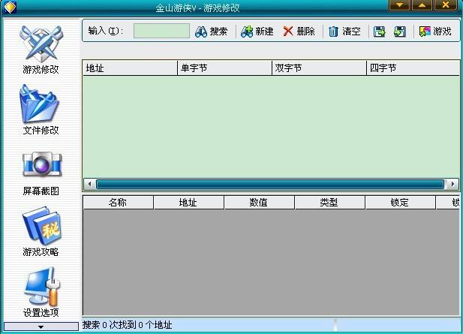Click the 游戏 toolbar button
Screen dimensions: 463x334
coord(435,32)
